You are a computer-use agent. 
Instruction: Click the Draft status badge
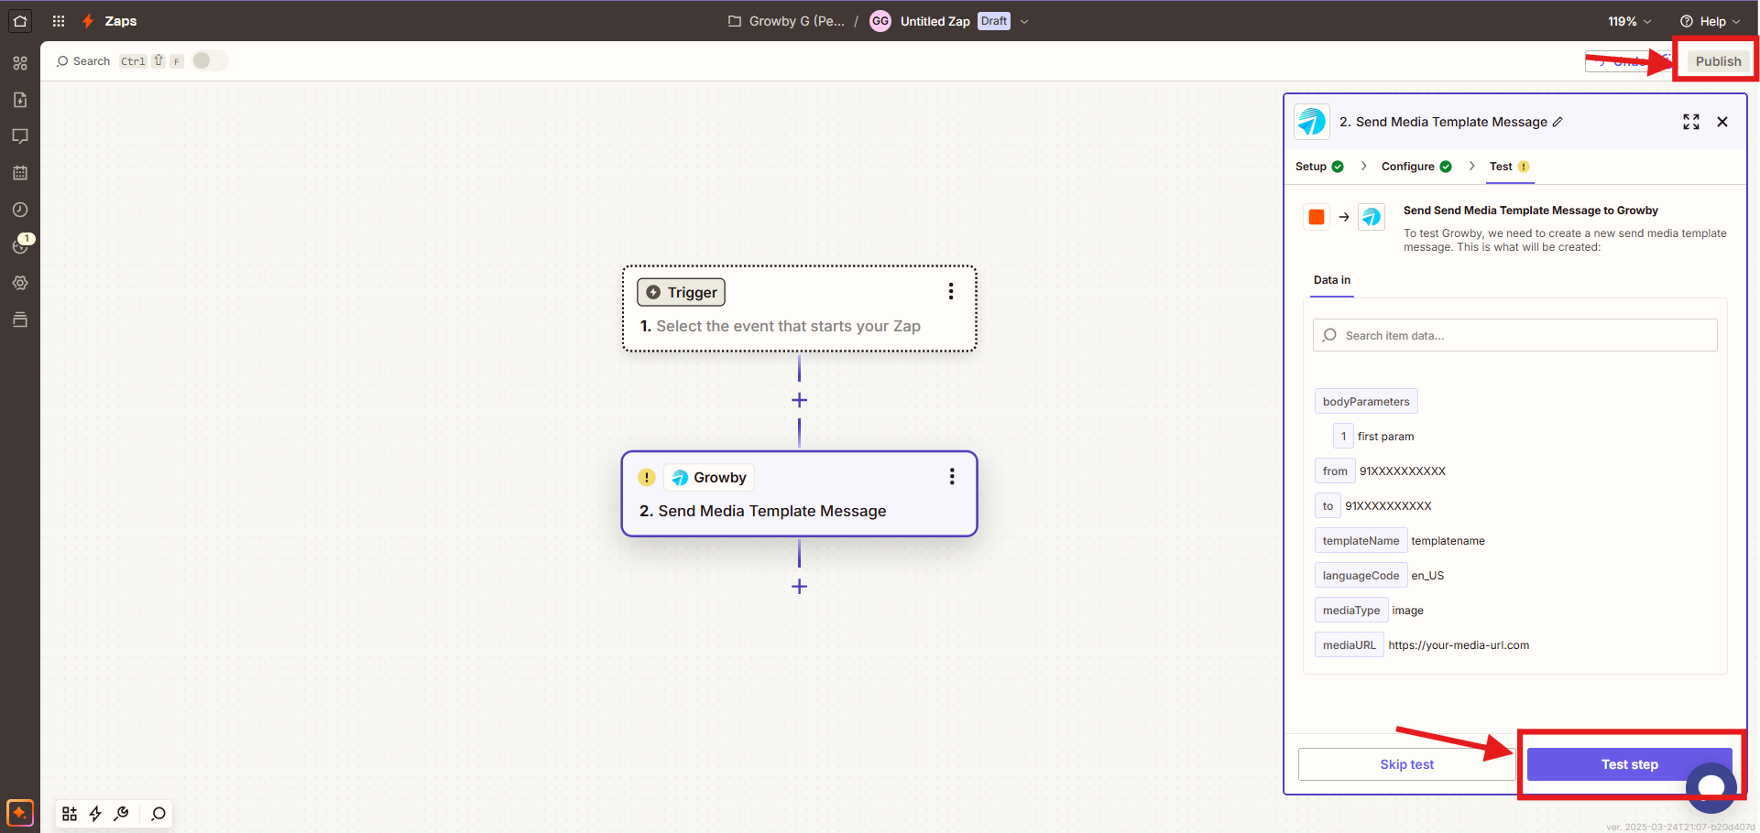994,21
